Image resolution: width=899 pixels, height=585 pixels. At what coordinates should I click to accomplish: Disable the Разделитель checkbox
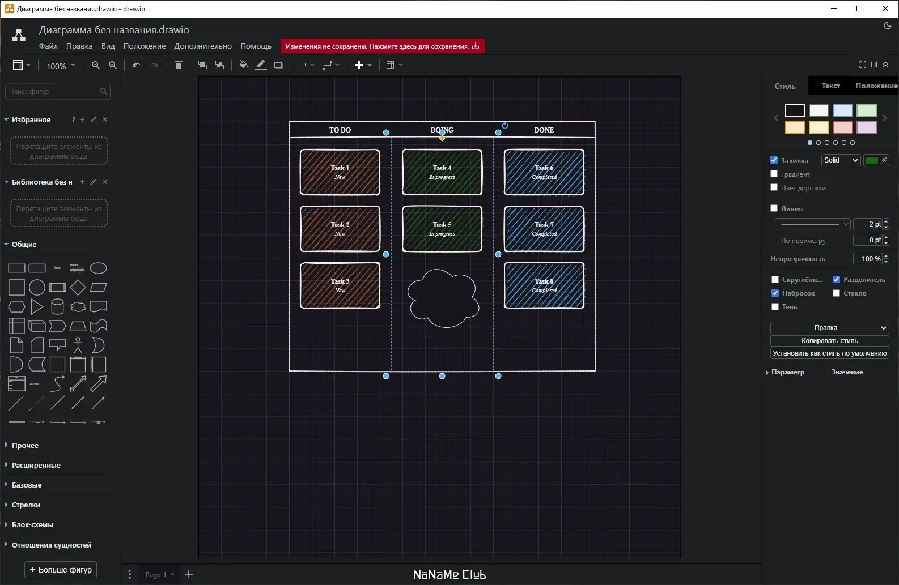pos(836,279)
